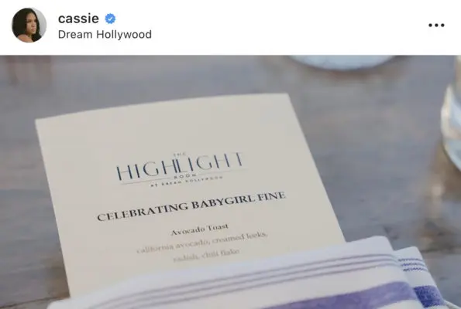Tap the radish, chili flake line
The width and height of the screenshot is (461, 309).
click(x=206, y=255)
